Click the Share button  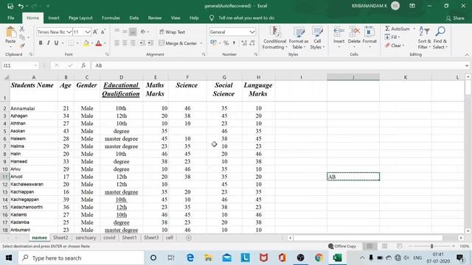point(455,18)
